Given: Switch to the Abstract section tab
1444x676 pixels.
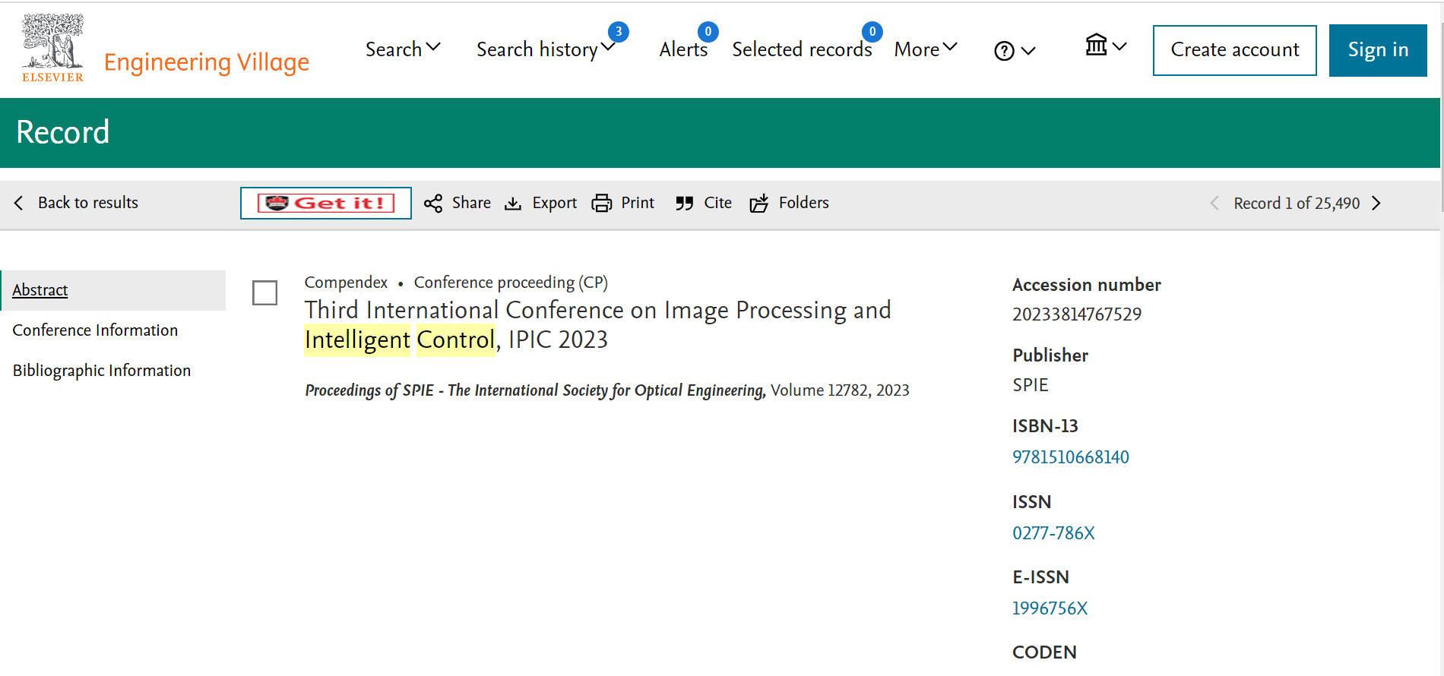Looking at the screenshot, I should 114,290.
